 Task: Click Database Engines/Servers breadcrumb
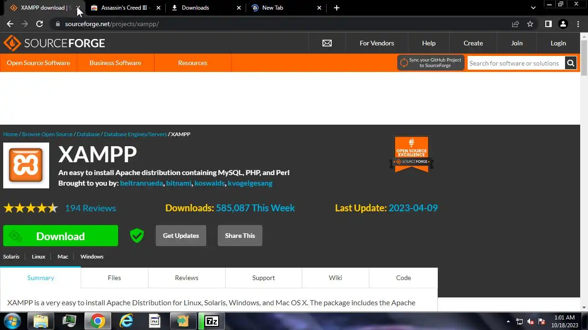pyautogui.click(x=136, y=134)
